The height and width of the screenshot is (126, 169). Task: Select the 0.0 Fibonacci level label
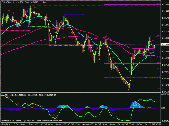click(x=159, y=89)
